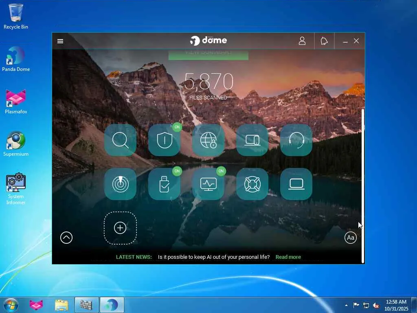This screenshot has width=417, height=313.
Task: Toggle the ON badge on USB protection tile
Action: tap(177, 171)
